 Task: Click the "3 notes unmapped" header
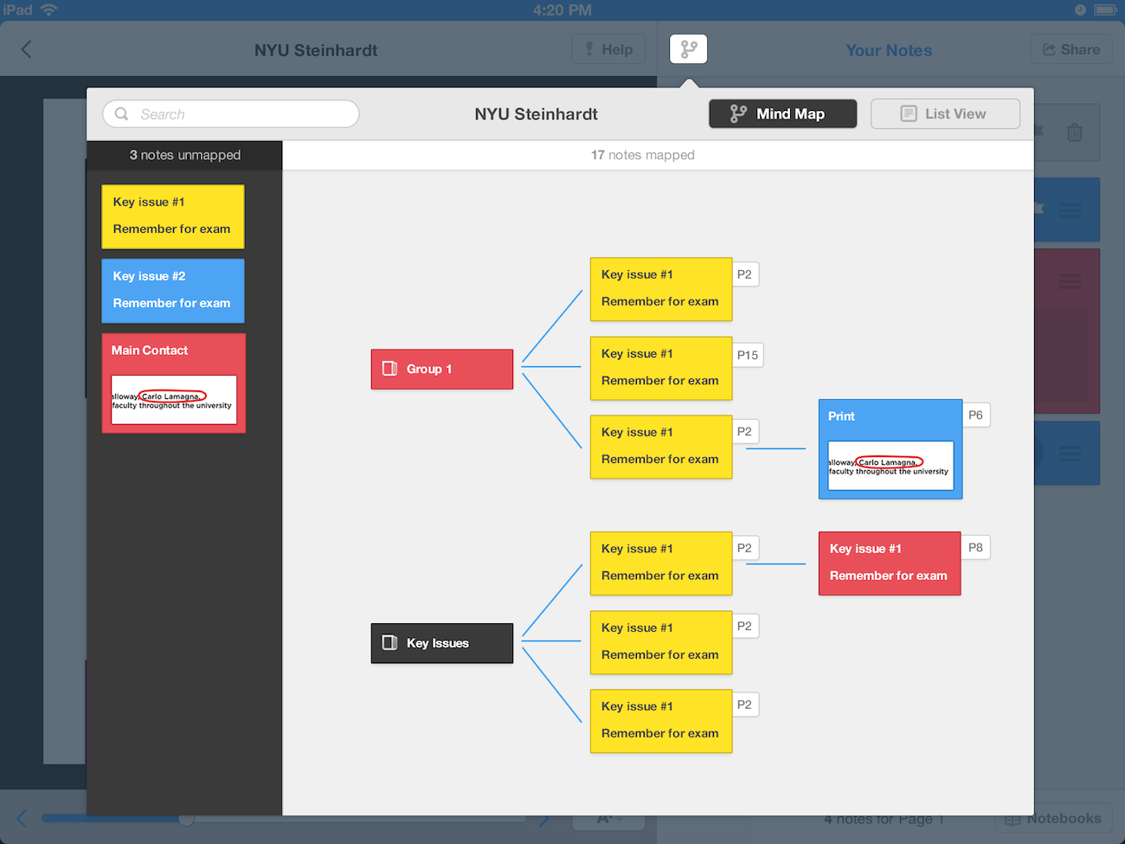[185, 155]
